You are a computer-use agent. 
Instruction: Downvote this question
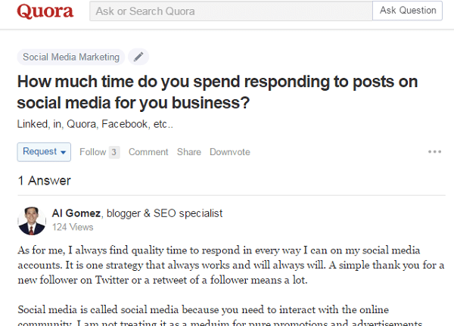tap(229, 152)
